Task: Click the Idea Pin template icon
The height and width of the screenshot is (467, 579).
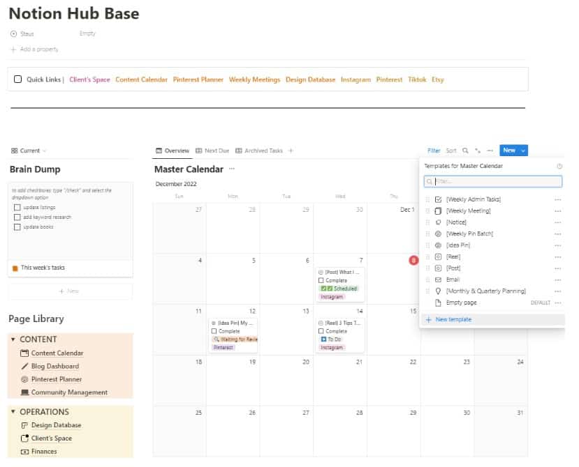Action: 438,245
